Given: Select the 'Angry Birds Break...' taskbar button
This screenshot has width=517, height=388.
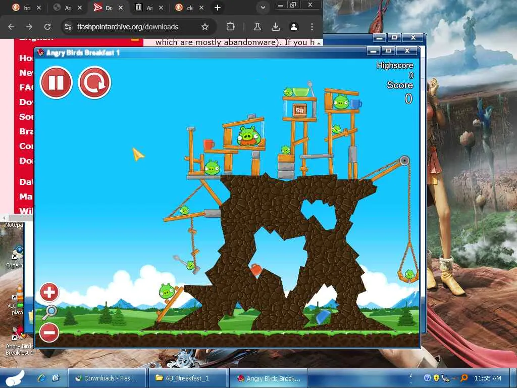Looking at the screenshot, I should tap(269, 378).
